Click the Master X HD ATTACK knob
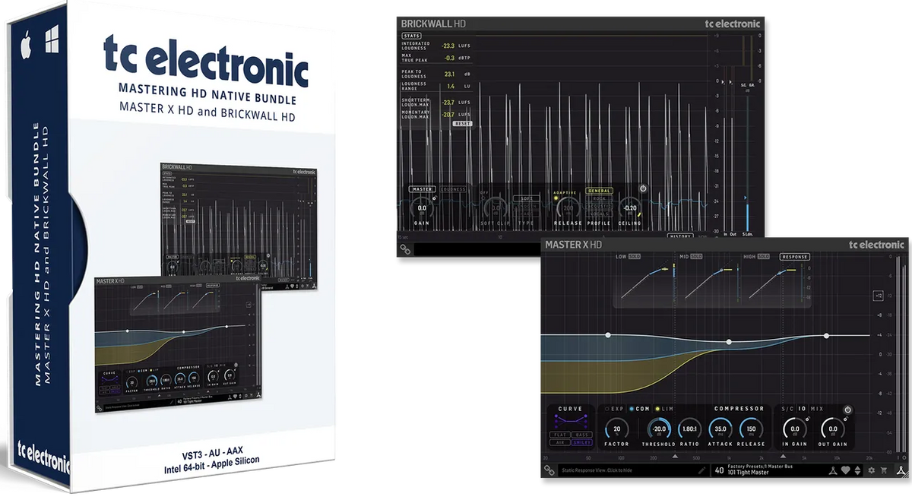Image resolution: width=912 pixels, height=500 pixels. click(x=720, y=429)
